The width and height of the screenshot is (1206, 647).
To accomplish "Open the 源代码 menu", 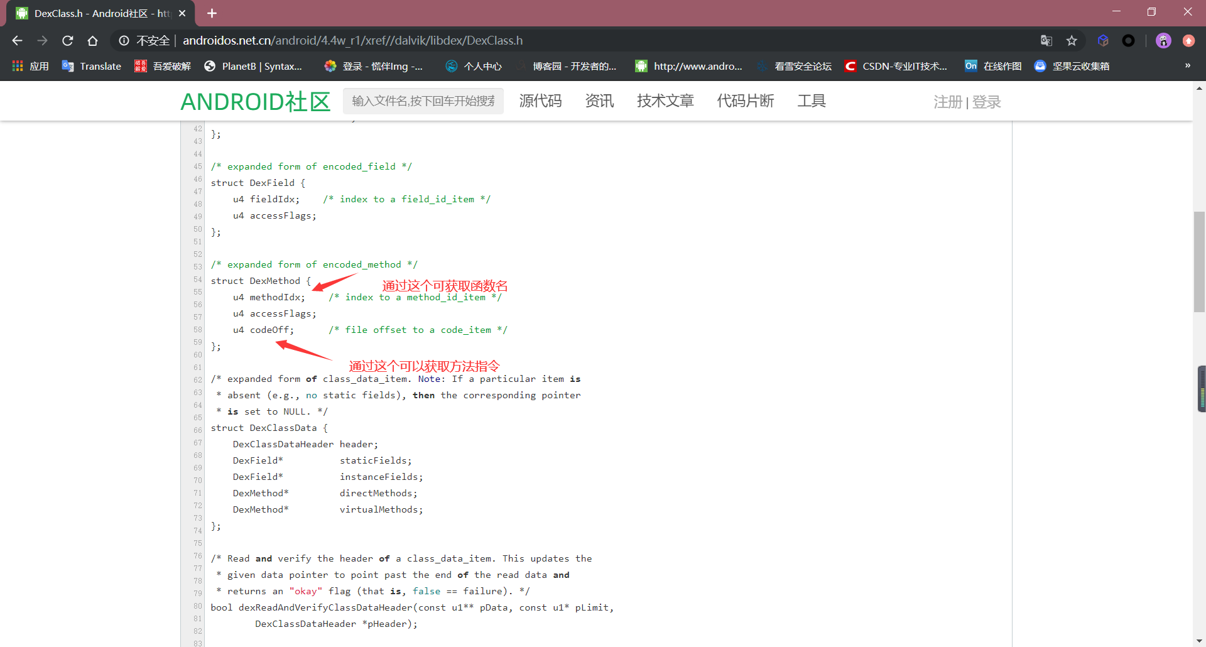I will (540, 101).
